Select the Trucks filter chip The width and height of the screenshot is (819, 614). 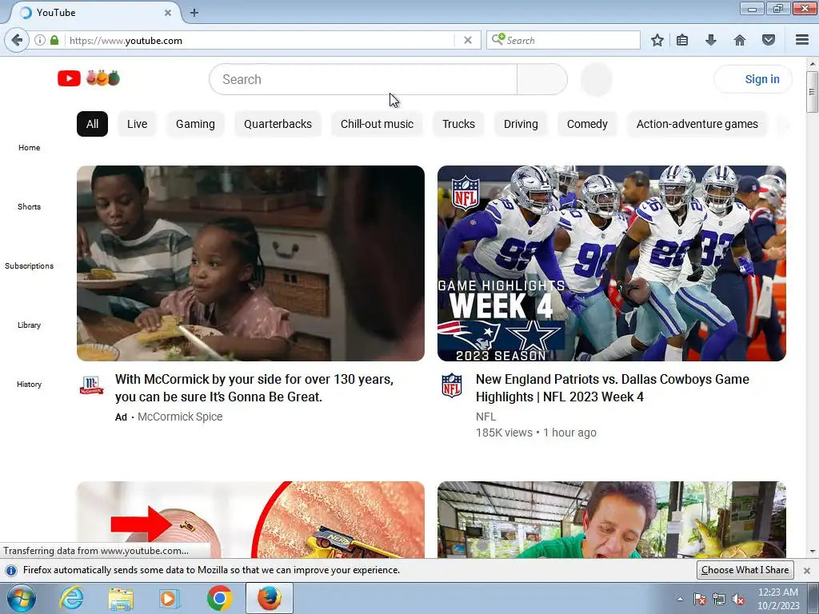pos(458,124)
